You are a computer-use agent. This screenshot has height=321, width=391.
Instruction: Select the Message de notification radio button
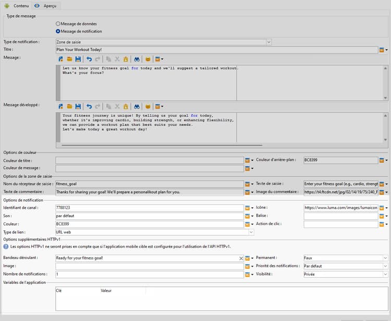[x=58, y=31]
